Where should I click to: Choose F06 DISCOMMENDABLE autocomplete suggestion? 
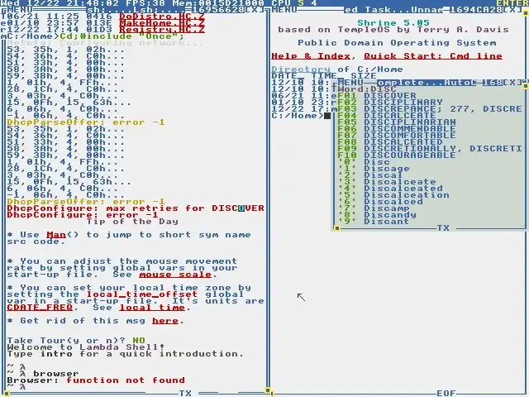(x=397, y=129)
